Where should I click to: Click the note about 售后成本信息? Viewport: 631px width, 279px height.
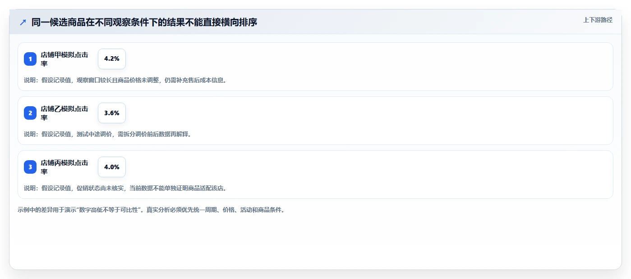click(x=125, y=80)
